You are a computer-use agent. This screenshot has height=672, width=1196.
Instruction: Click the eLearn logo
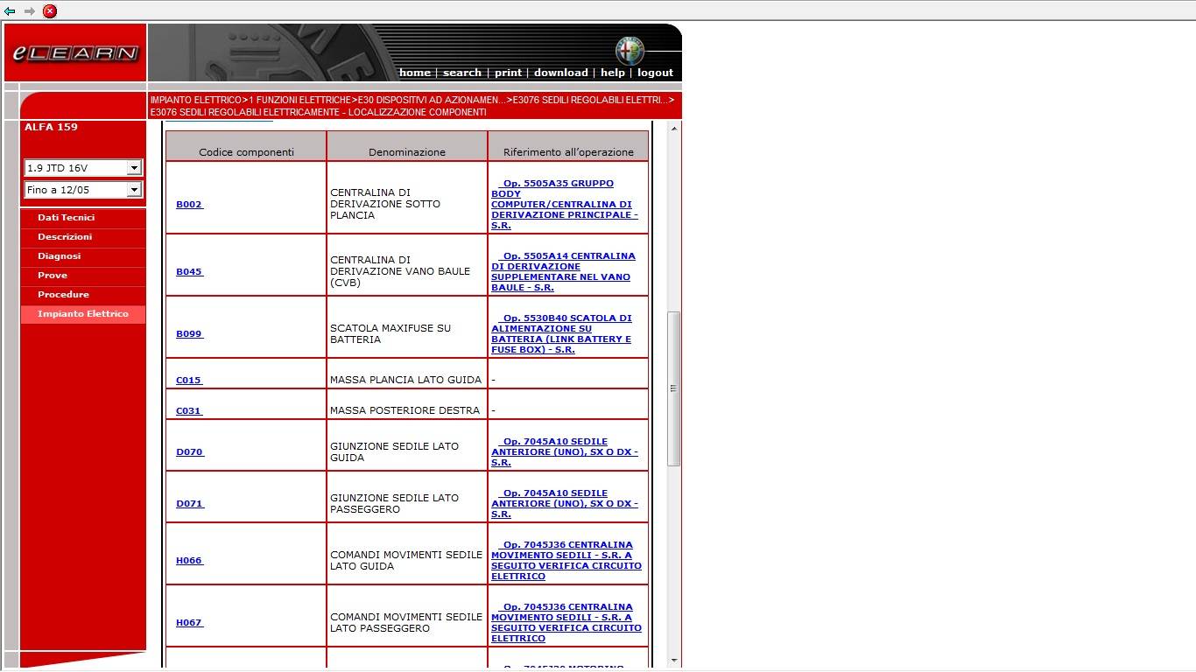(x=75, y=53)
